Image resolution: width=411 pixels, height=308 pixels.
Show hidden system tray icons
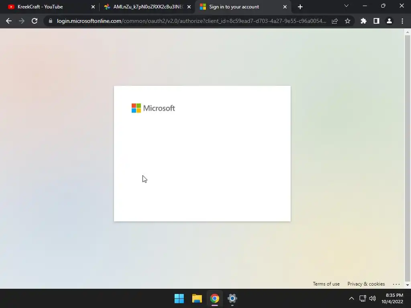pyautogui.click(x=352, y=298)
